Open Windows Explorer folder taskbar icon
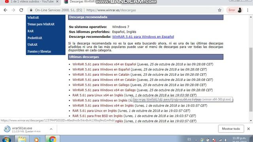Viewport: 253px width, 142px height. pos(22,139)
